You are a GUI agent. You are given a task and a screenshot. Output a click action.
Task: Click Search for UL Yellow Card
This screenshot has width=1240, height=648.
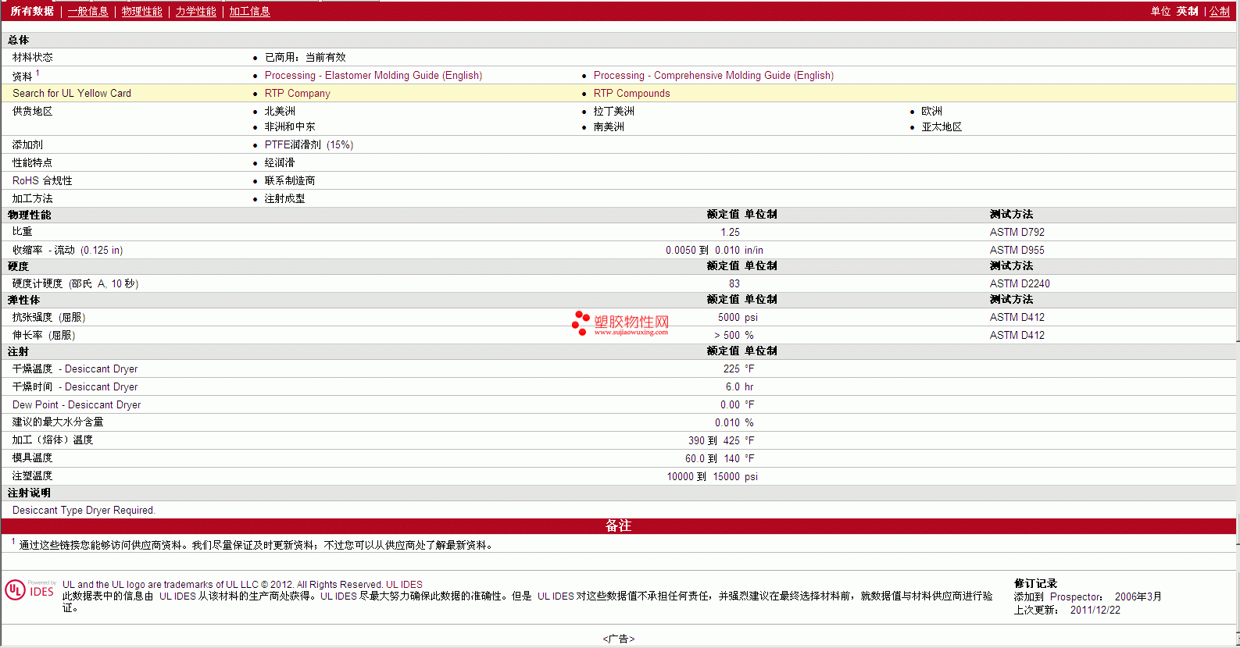pyautogui.click(x=72, y=93)
